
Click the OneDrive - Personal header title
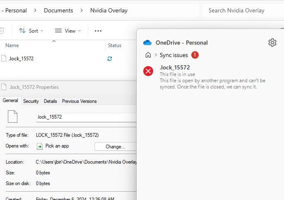(x=182, y=43)
